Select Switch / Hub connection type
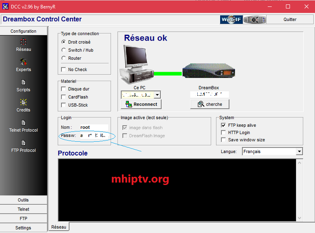The width and height of the screenshot is (315, 233). (63, 50)
